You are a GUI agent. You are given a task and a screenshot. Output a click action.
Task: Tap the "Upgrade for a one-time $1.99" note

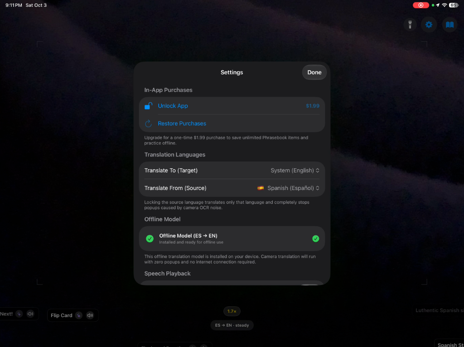(227, 140)
